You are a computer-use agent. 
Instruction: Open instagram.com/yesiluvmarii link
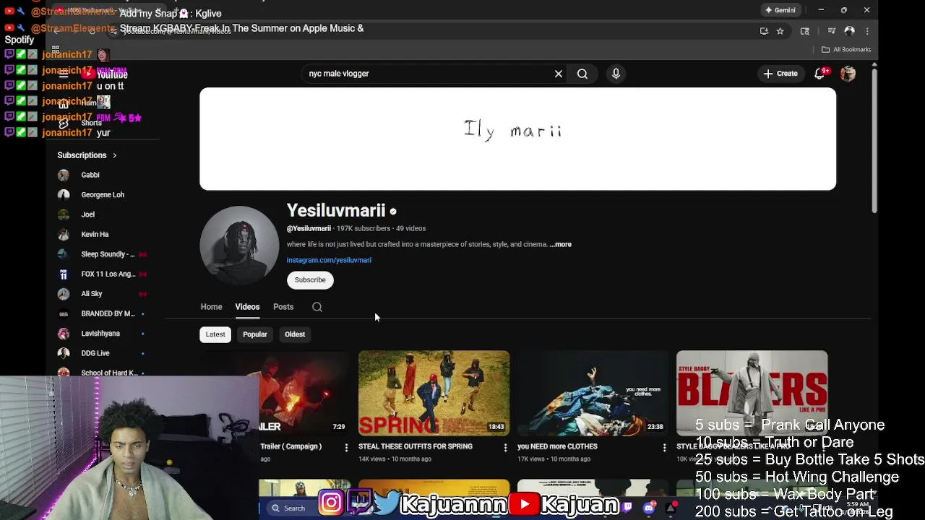coord(329,260)
